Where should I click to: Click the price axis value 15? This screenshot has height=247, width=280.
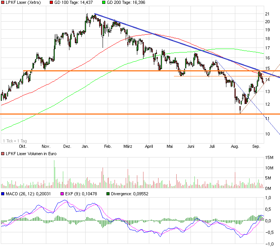(267, 68)
